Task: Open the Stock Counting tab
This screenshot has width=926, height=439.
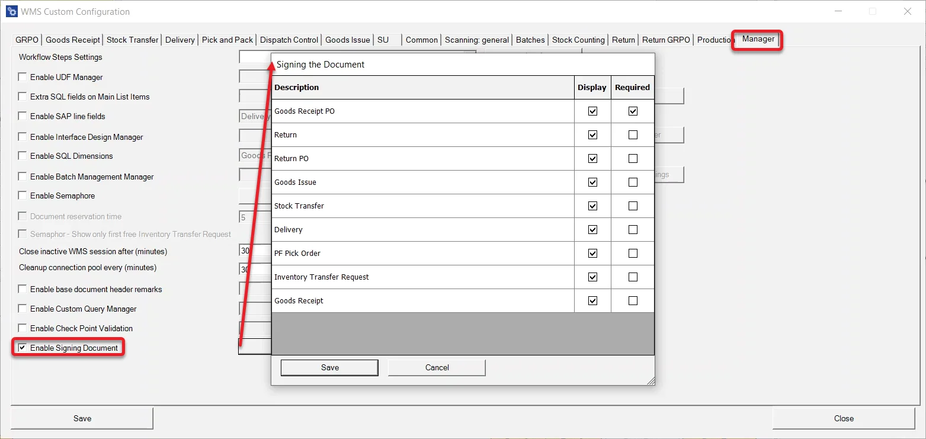Action: (x=578, y=40)
